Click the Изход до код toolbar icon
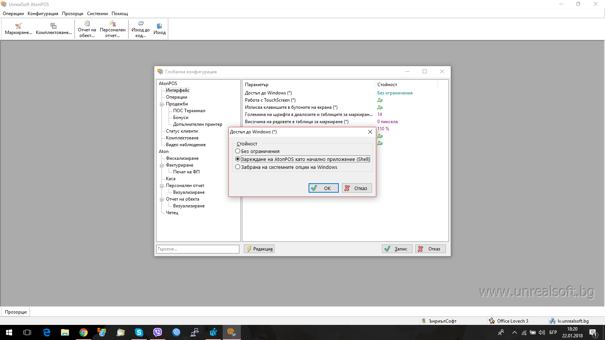This screenshot has height=340, width=605. 141,24
